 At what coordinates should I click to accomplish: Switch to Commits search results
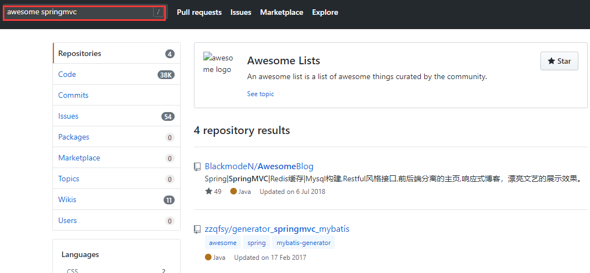click(x=117, y=95)
